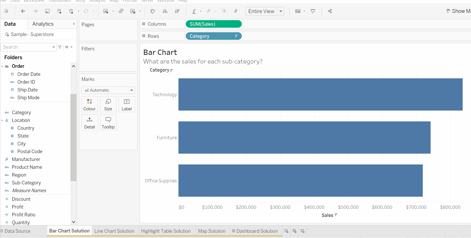Click the Size marks card button

108,104
